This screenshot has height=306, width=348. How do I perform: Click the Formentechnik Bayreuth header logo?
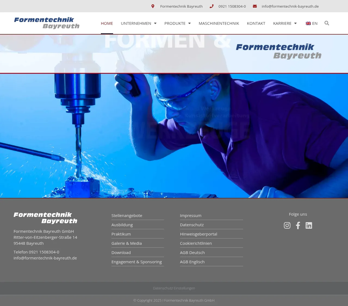click(47, 23)
